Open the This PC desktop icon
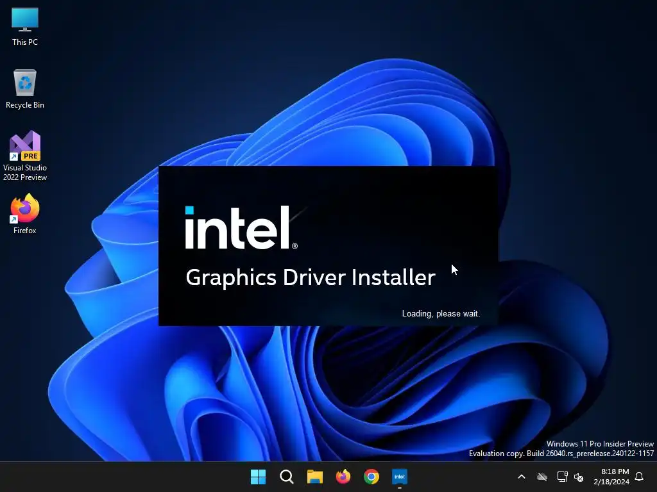657x492 pixels. 25,26
